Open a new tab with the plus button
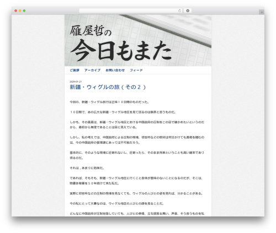The image size is (276, 233). click(x=262, y=12)
